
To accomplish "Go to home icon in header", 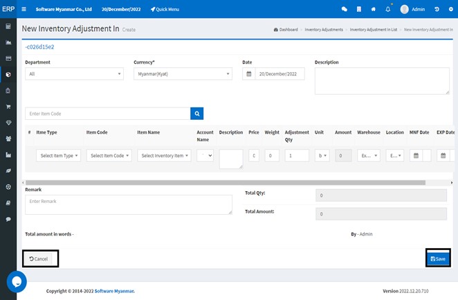I will click(374, 9).
